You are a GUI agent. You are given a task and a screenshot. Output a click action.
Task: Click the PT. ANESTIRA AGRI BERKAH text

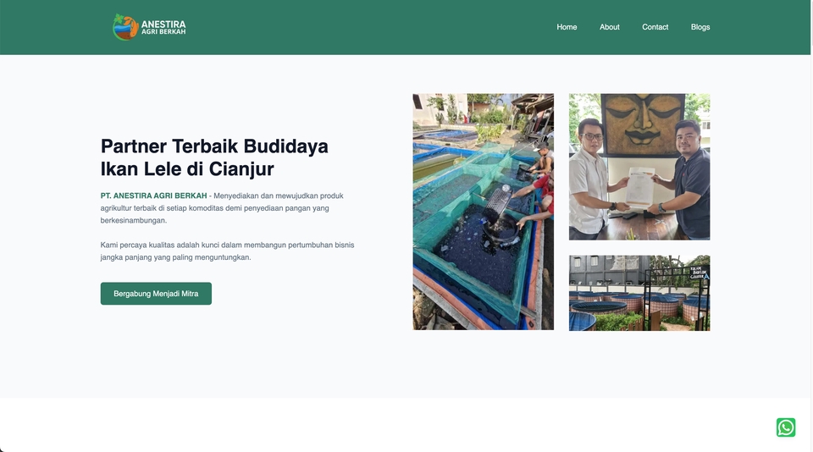tap(153, 196)
